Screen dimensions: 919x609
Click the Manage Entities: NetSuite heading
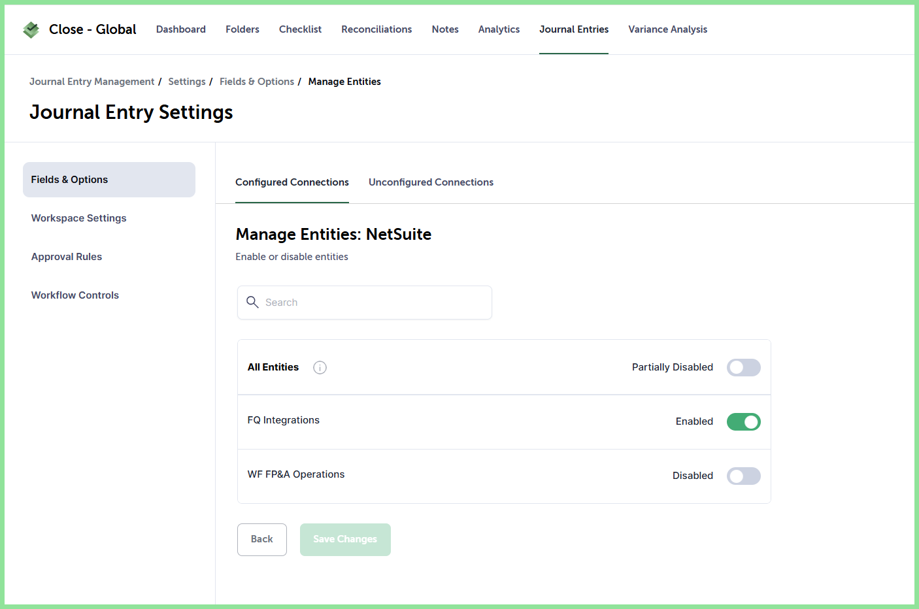333,234
